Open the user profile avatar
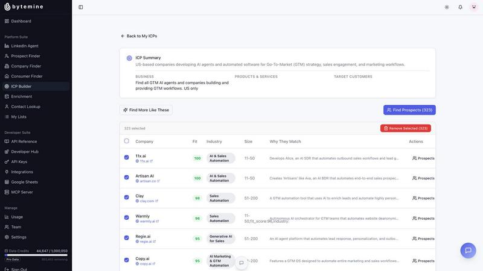The image size is (483, 271). 474,7
